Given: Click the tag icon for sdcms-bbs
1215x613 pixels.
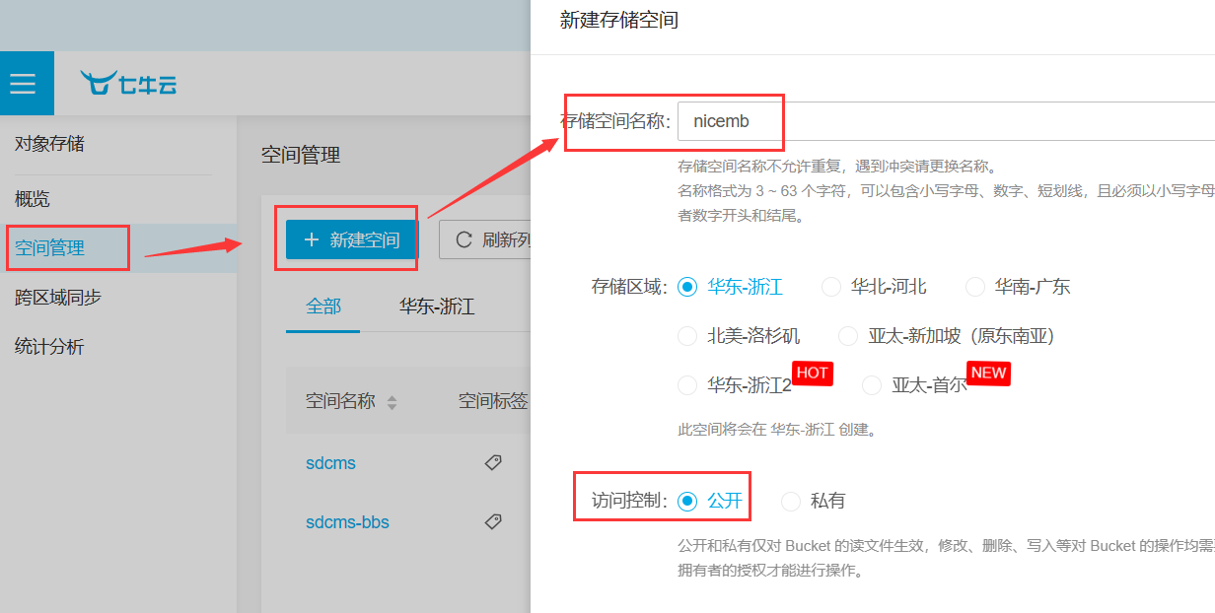Looking at the screenshot, I should point(493,521).
